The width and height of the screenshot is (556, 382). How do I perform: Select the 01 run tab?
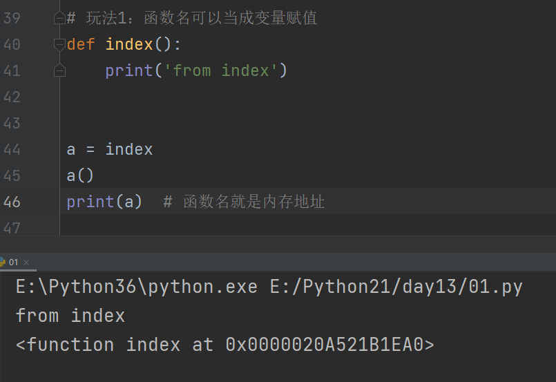14,262
